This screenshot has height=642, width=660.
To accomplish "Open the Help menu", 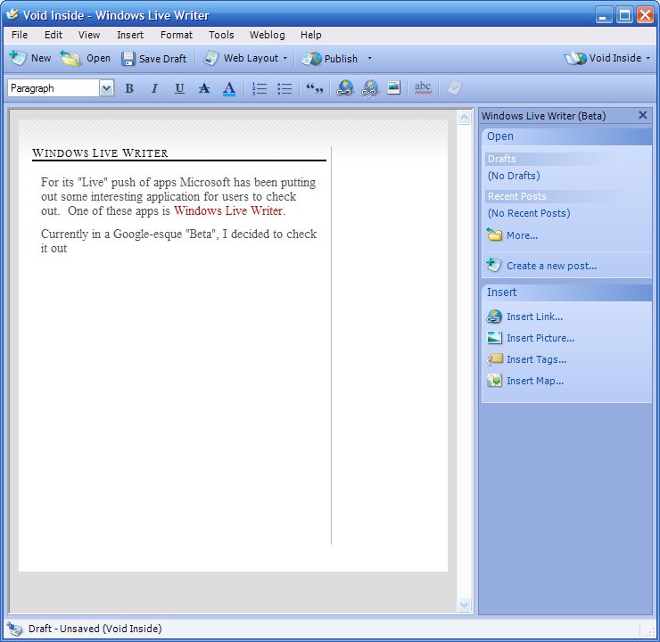I will pyautogui.click(x=311, y=35).
